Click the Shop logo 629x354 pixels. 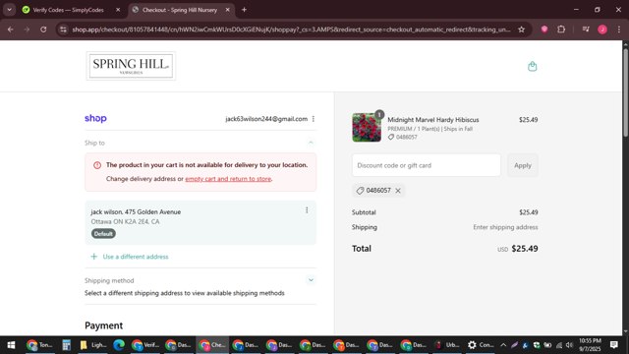coord(95,118)
